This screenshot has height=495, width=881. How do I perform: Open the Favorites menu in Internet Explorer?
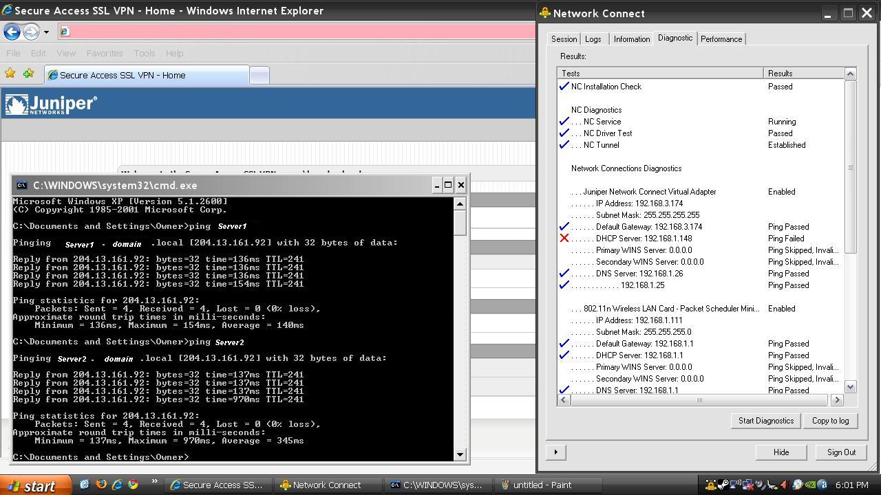[105, 53]
